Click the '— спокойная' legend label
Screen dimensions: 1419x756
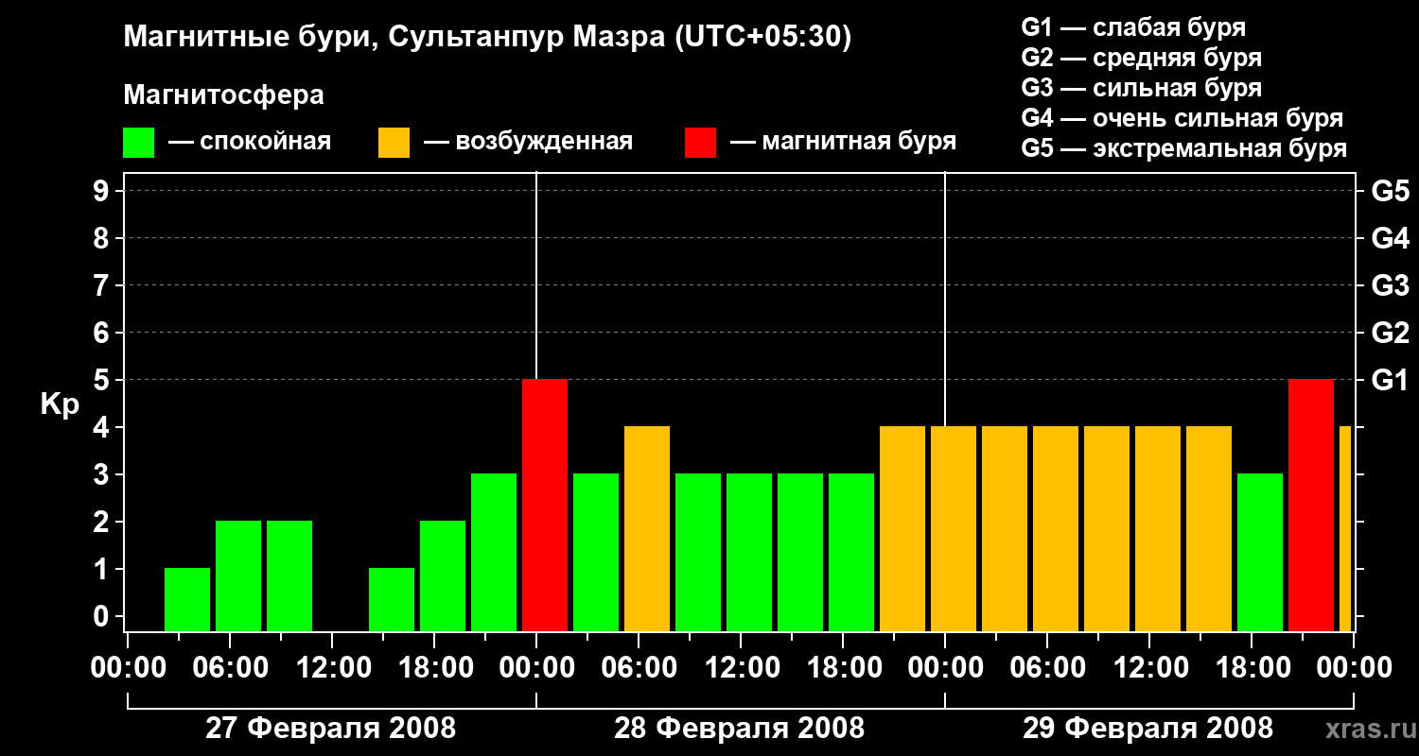pos(250,142)
